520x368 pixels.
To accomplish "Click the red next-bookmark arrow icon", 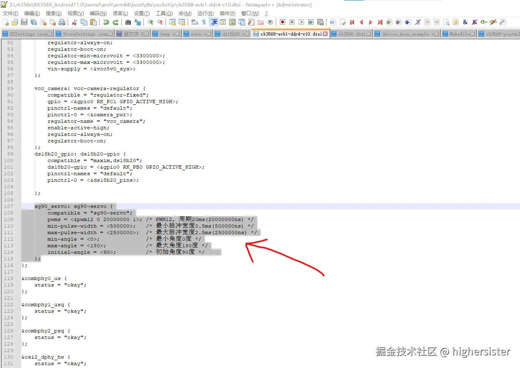I will pyautogui.click(x=370, y=22).
